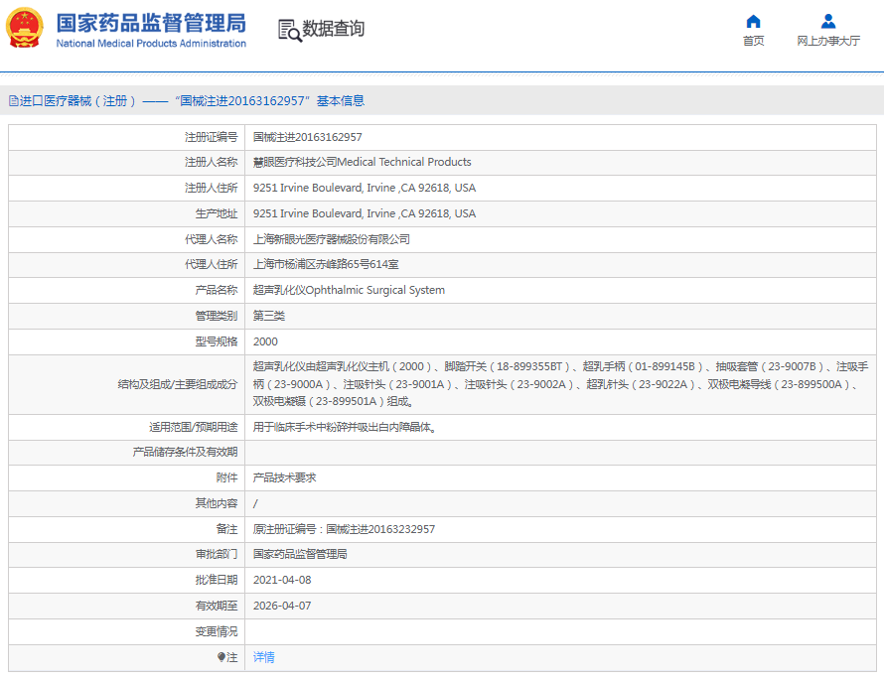Click the document icon before 进口医疗器械
This screenshot has width=884, height=680.
pyautogui.click(x=13, y=100)
